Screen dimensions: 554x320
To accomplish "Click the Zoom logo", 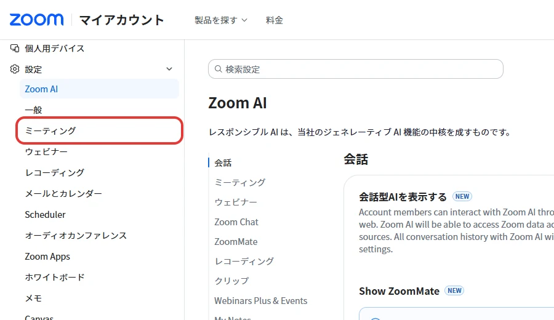I will click(36, 20).
